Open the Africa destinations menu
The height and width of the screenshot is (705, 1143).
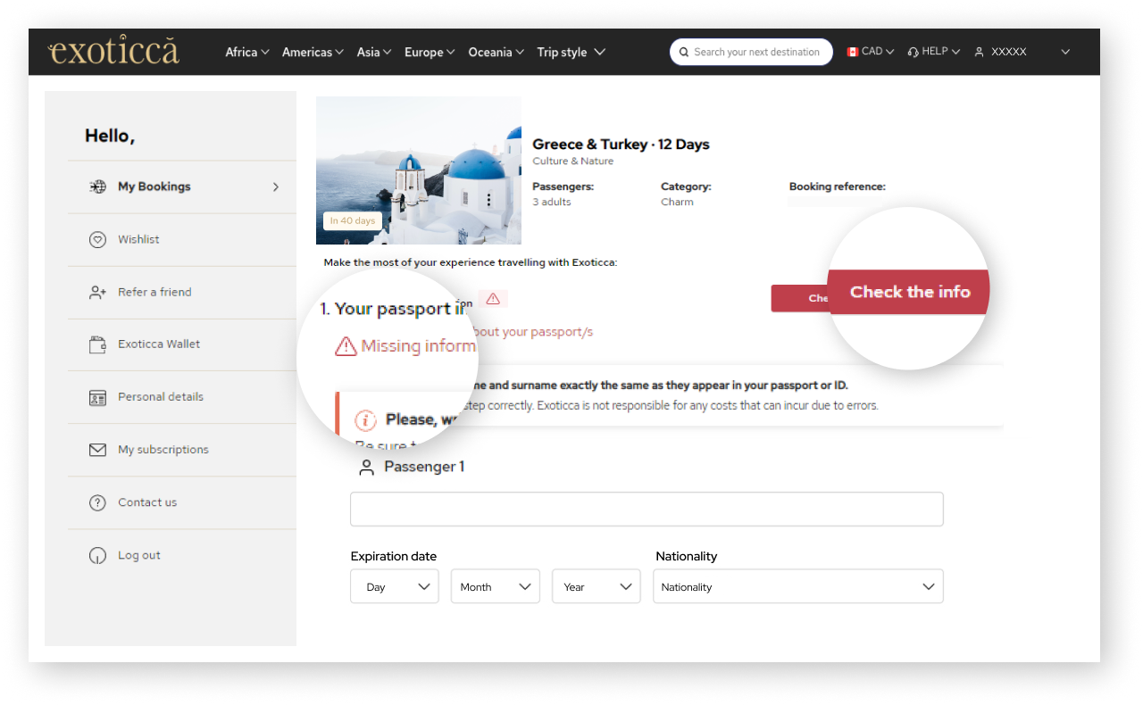(x=247, y=52)
